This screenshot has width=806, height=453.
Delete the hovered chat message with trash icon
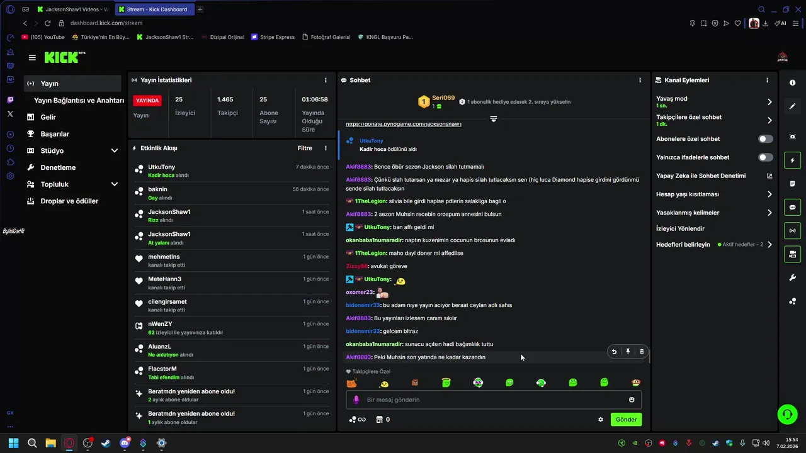tap(642, 352)
